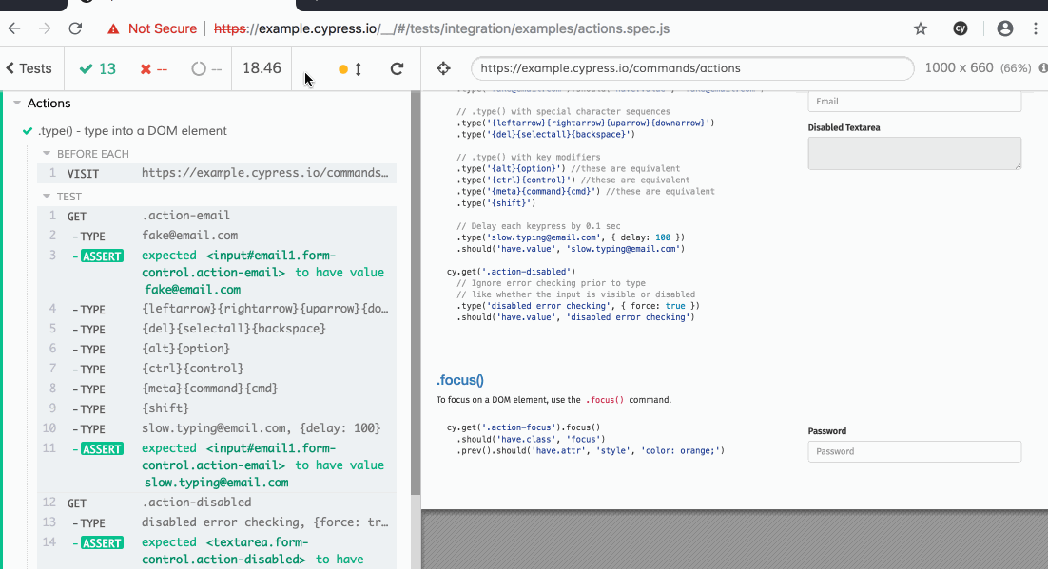Open the Chrome three-dot menu
This screenshot has width=1048, height=569.
(x=1036, y=28)
